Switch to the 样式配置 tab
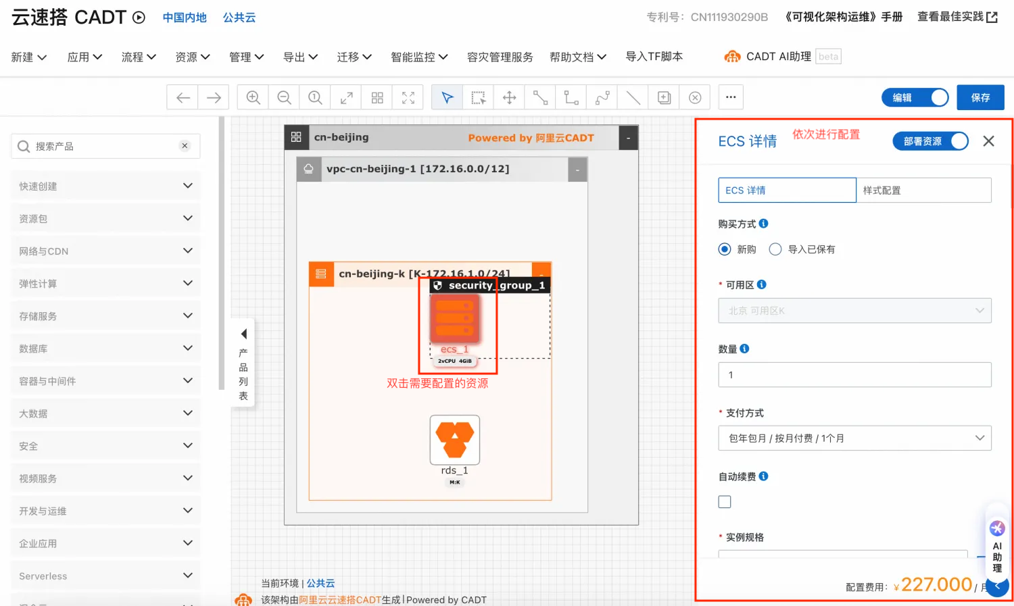 (x=924, y=191)
